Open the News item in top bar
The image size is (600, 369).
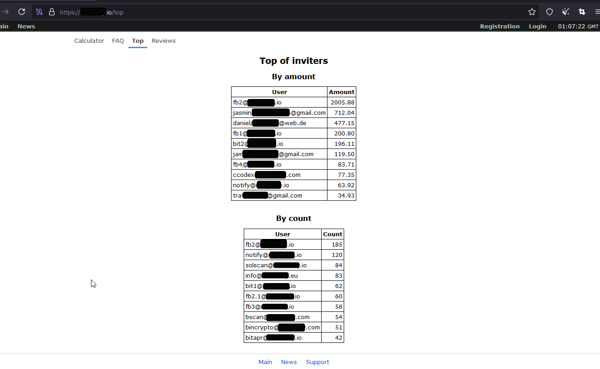pyautogui.click(x=26, y=26)
